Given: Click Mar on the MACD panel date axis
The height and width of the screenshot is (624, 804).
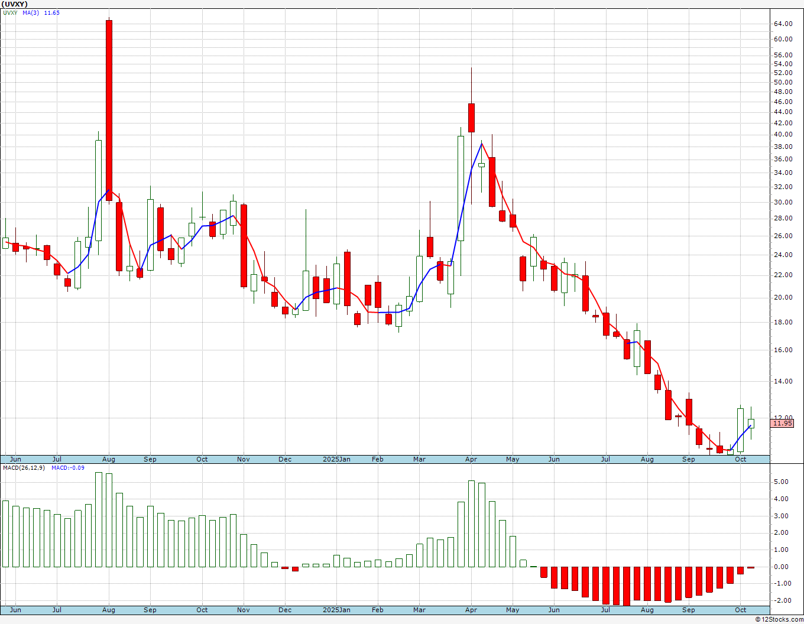Looking at the screenshot, I should pos(419,610).
